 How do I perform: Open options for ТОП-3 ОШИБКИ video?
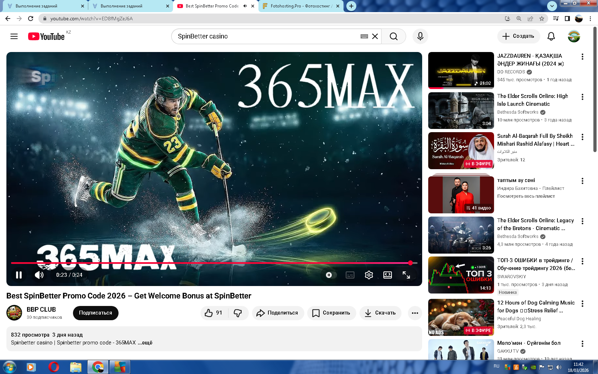tap(582, 261)
